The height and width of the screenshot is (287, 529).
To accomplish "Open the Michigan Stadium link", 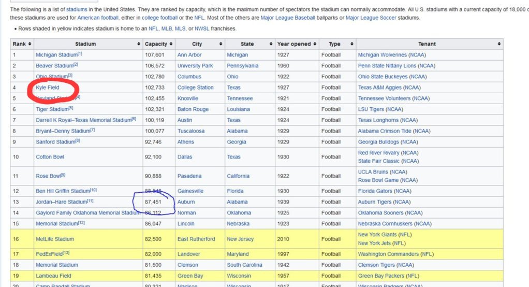I will point(57,55).
